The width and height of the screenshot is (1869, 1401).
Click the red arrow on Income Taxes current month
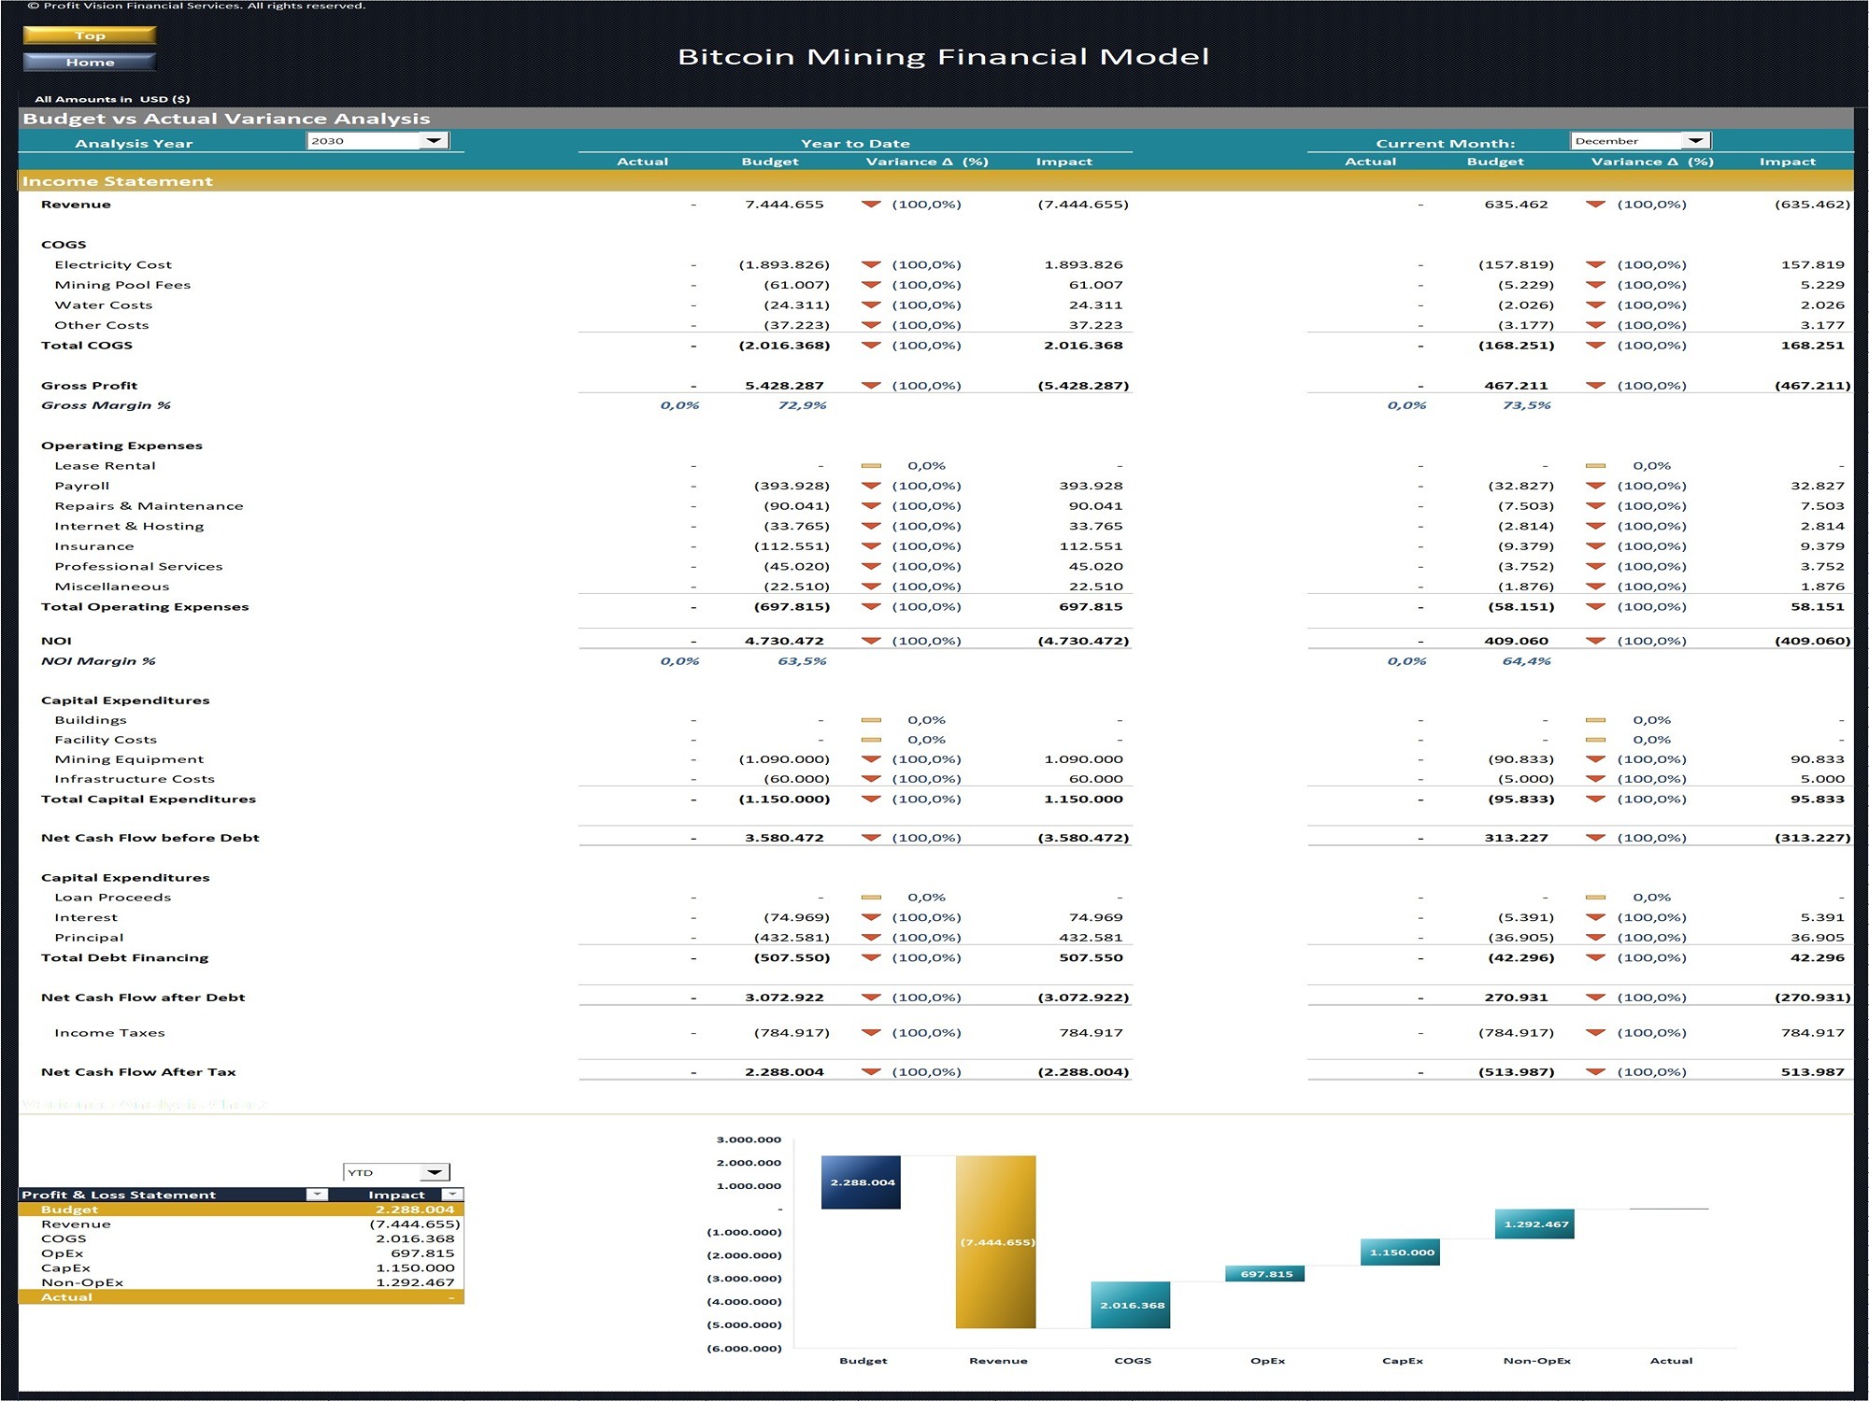[1594, 1032]
